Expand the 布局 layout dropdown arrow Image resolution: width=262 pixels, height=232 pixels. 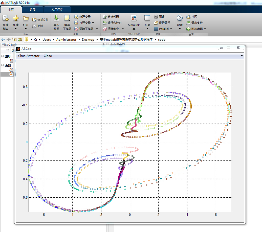coord(147,29)
